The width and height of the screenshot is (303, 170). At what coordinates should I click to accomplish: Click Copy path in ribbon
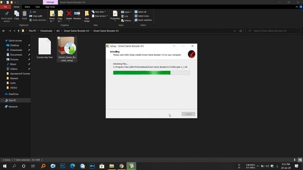[x=36, y=16]
